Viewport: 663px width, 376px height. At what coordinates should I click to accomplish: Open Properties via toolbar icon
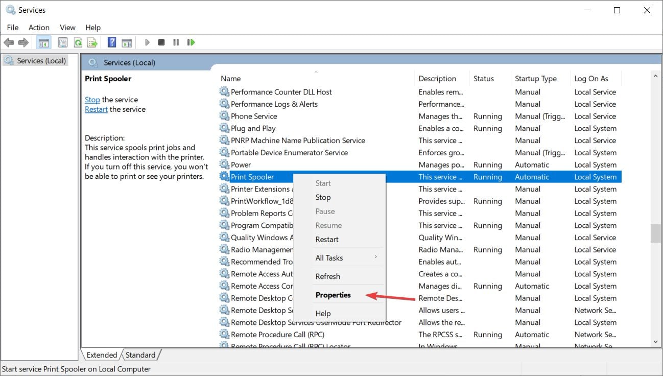(x=63, y=42)
